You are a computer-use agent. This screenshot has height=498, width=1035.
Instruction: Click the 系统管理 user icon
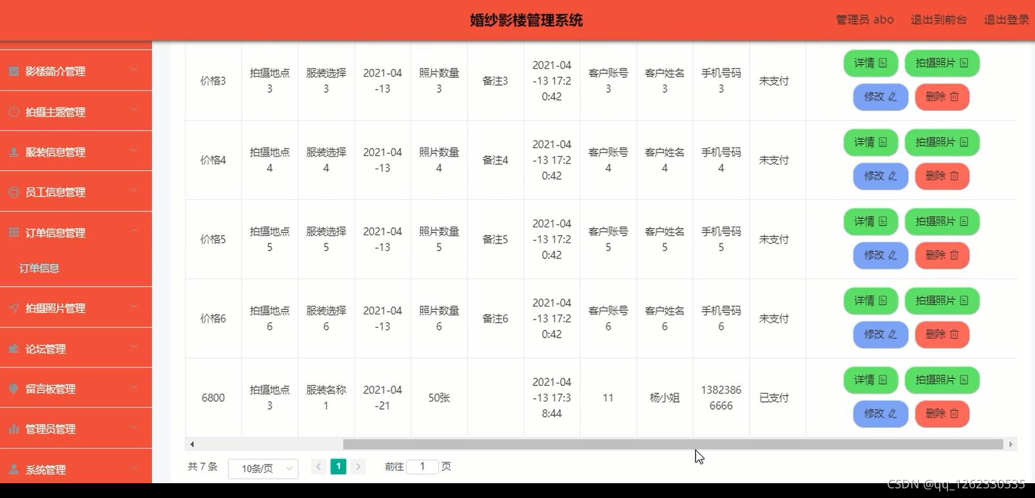tap(14, 470)
